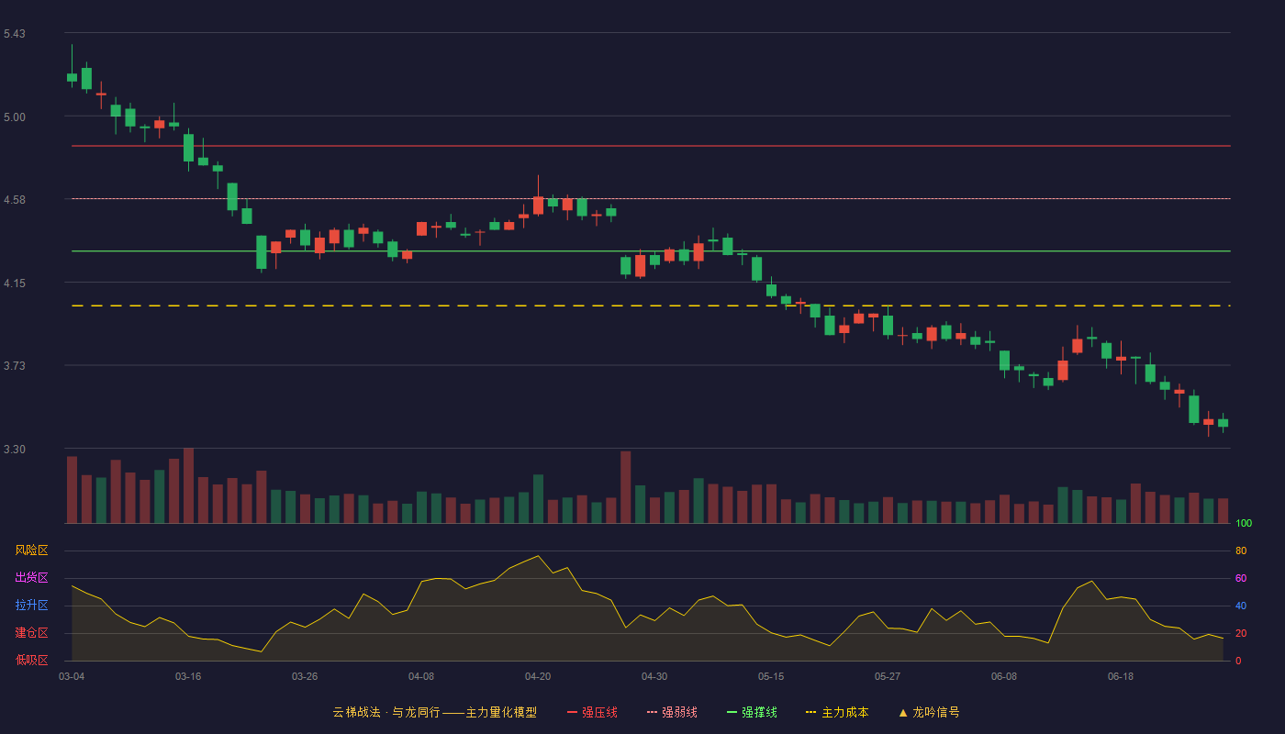This screenshot has height=734, width=1285.
Task: Click the 04-20 date label
Action: 538,676
